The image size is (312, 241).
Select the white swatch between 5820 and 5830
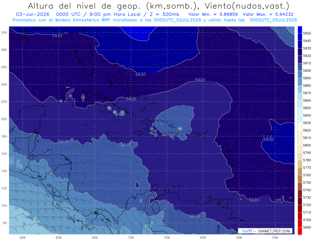[300, 127]
